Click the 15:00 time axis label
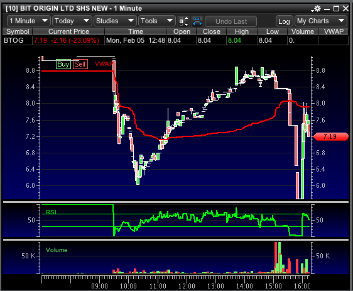This screenshot has height=291, width=353. pos(273,286)
